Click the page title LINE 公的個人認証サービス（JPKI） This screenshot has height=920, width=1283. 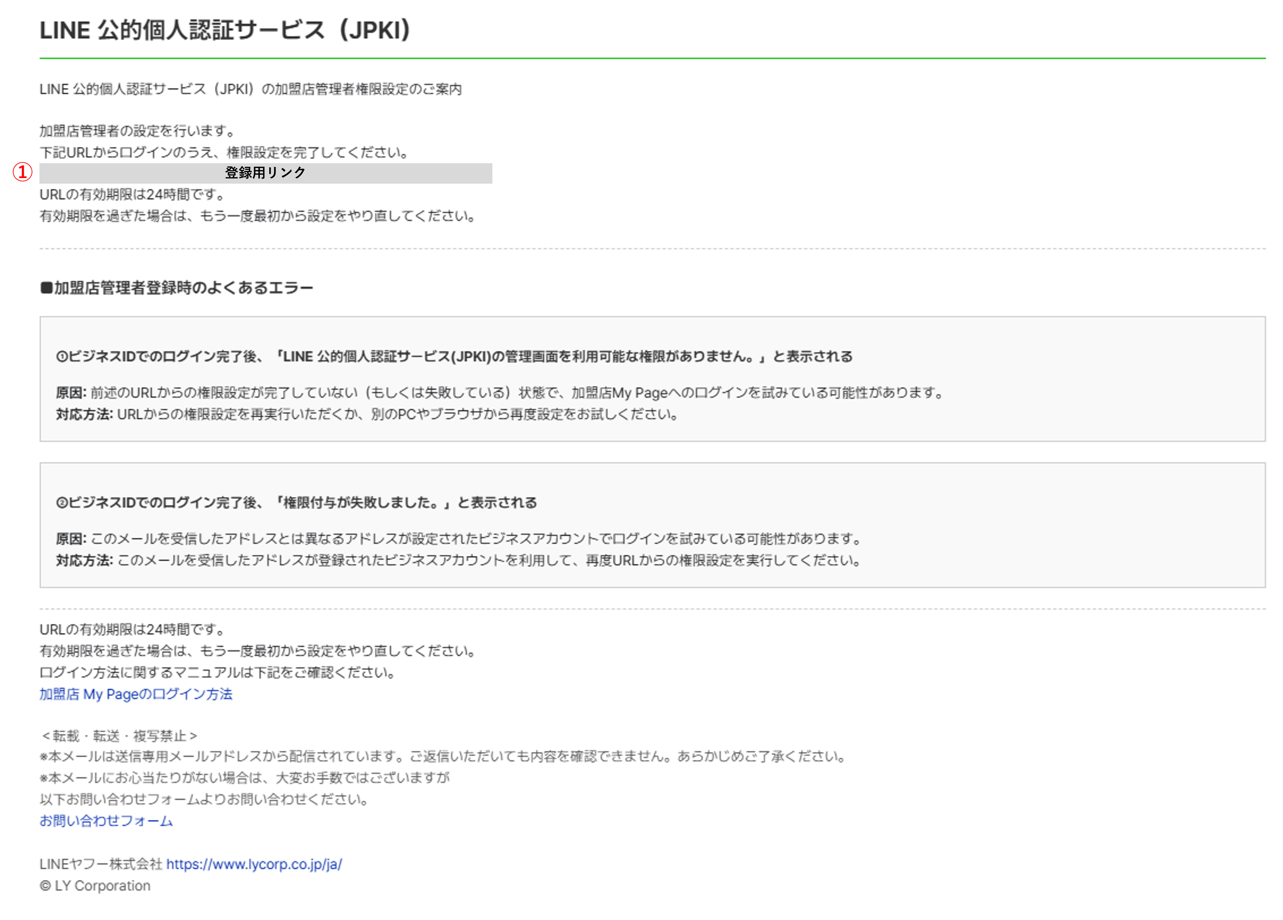(x=225, y=30)
